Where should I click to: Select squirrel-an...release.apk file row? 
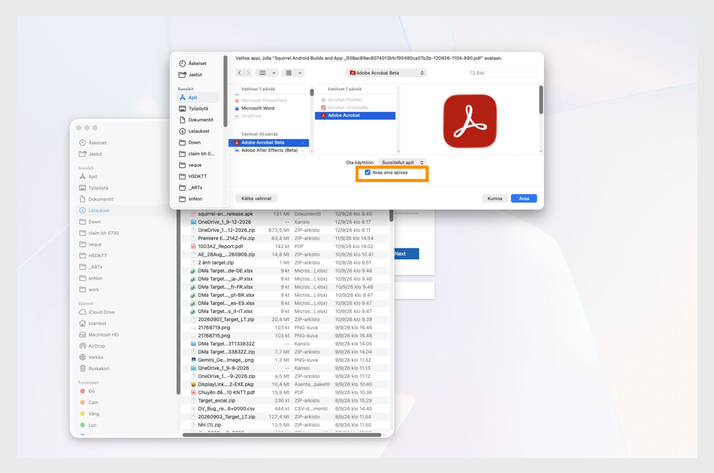[284, 214]
